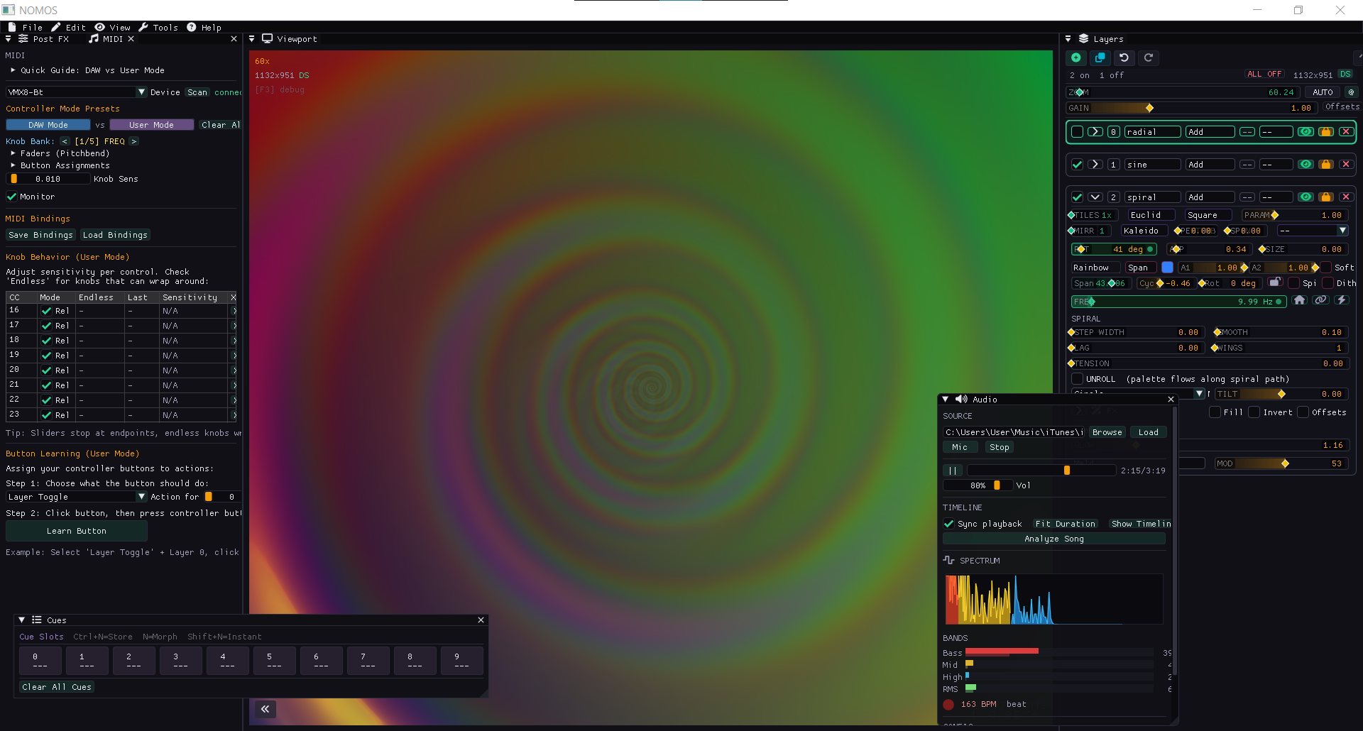The width and height of the screenshot is (1363, 731).
Task: Add a new layer with the plus icon
Action: (x=1076, y=57)
